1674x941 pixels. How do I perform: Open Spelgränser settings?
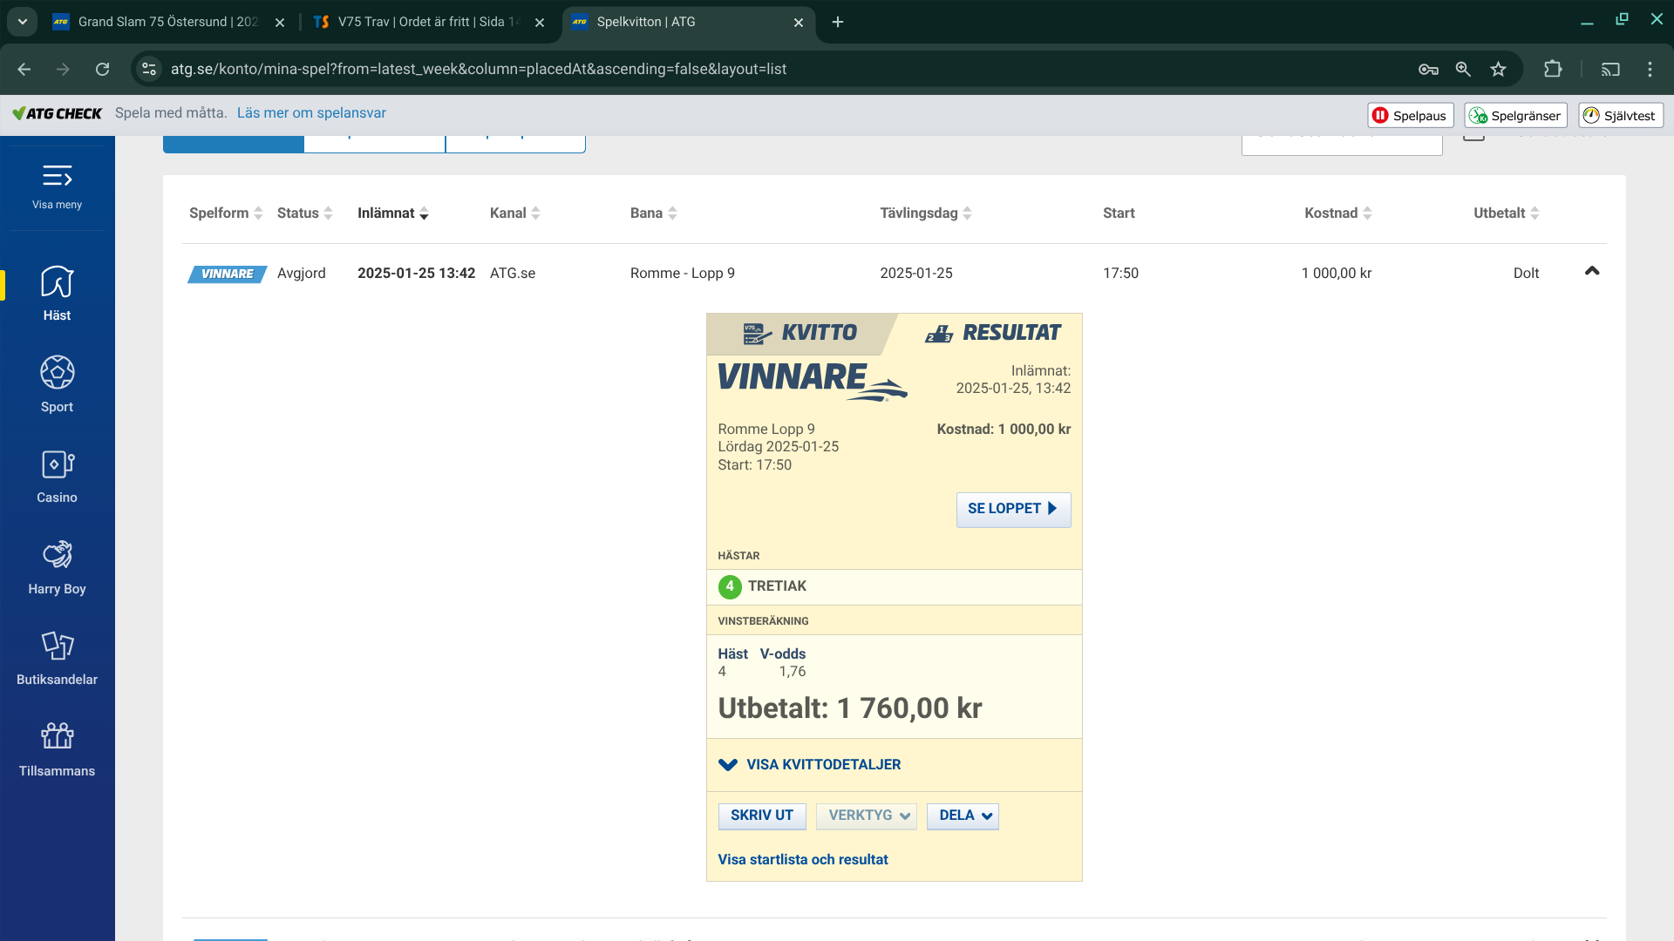(1514, 114)
